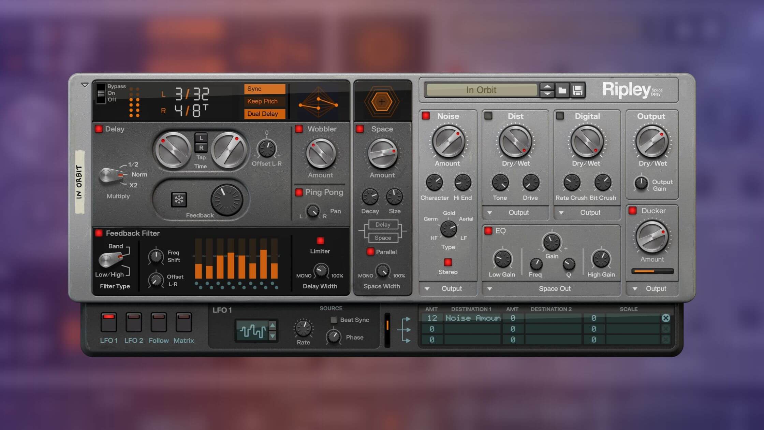764x430 pixels.
Task: Select next LFO waveform down arrow
Action: tap(273, 336)
